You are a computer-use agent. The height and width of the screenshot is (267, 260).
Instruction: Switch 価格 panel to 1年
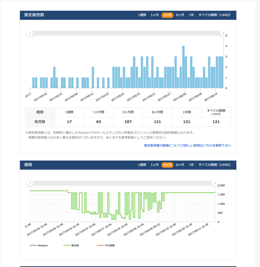pyautogui.click(x=191, y=165)
